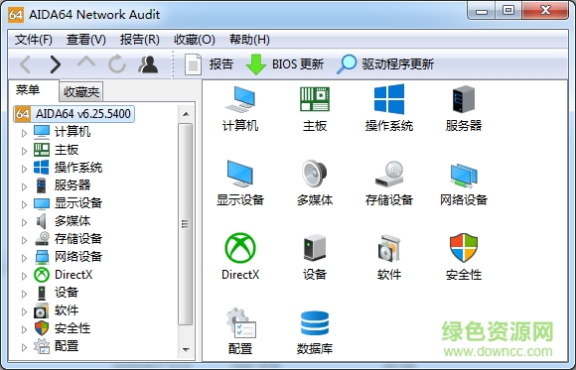
Task: Select 计算机 in the left tree
Action: tap(72, 131)
